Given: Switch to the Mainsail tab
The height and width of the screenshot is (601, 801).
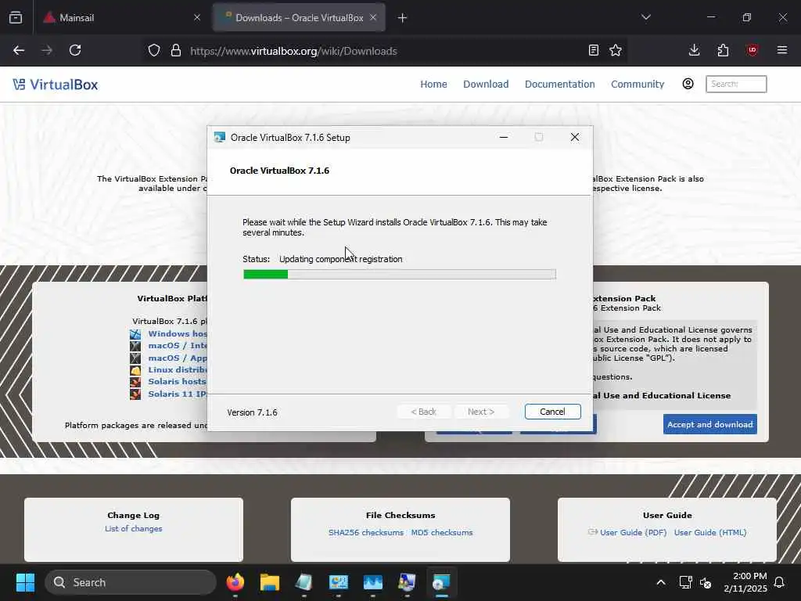Looking at the screenshot, I should tap(122, 17).
